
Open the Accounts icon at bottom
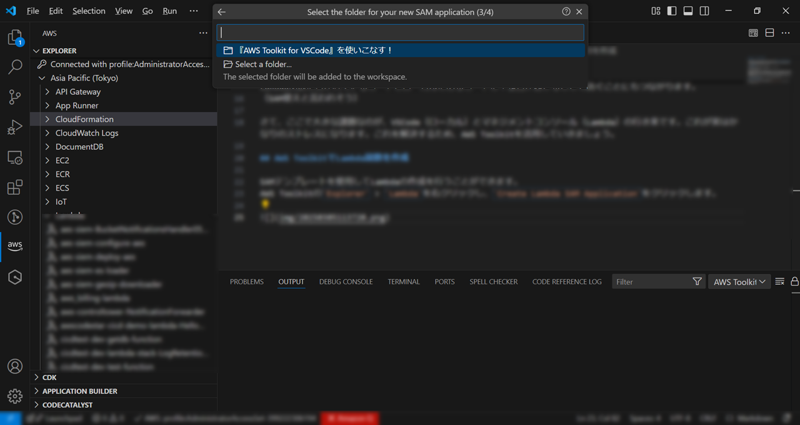[14, 366]
